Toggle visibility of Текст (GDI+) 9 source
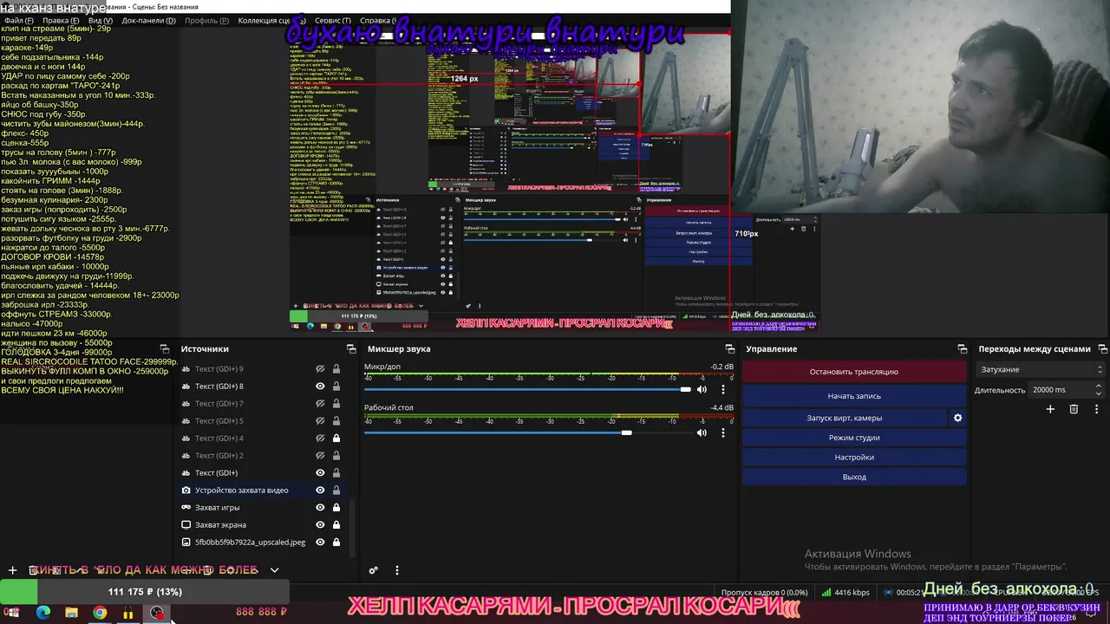The image size is (1110, 624). click(320, 369)
